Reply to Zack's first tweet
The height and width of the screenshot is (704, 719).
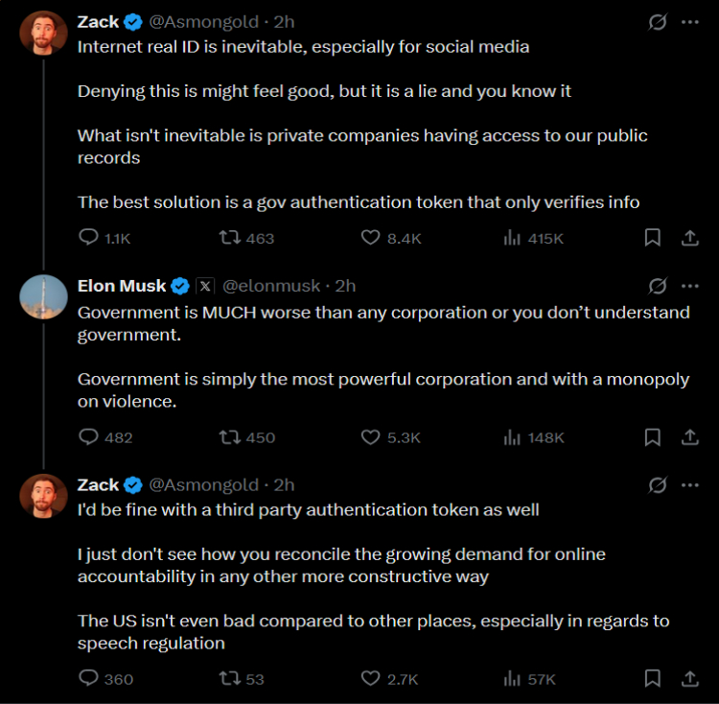(88, 238)
